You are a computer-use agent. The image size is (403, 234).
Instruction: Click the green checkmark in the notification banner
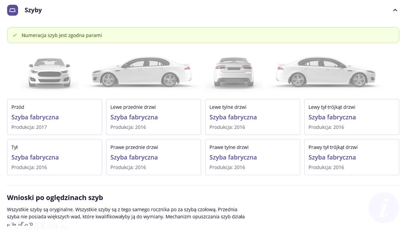[15, 35]
